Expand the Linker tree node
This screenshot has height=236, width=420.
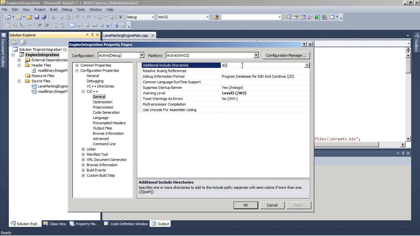[x=83, y=149]
